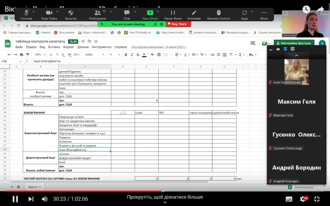The height and width of the screenshot is (206, 330).
Task: Open horizontal align dropdown
Action: (x=178, y=55)
